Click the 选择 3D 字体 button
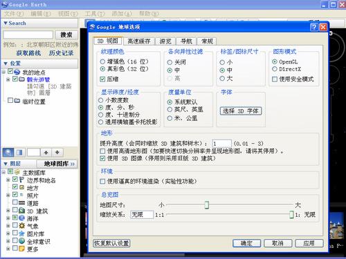346x259 pixels. [x=241, y=111]
